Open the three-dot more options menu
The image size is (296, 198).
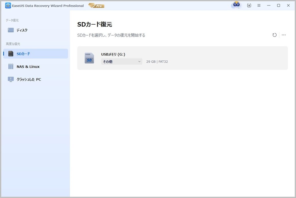point(284,35)
